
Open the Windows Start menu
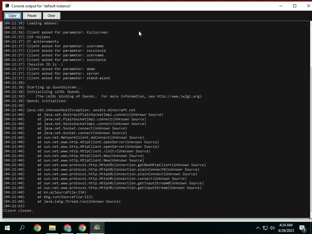tap(7, 228)
